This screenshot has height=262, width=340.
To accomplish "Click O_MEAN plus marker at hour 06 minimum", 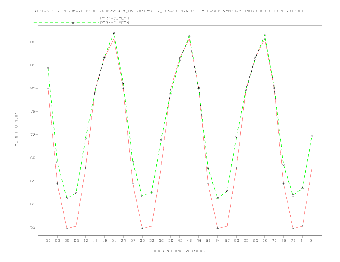I will (67, 228).
